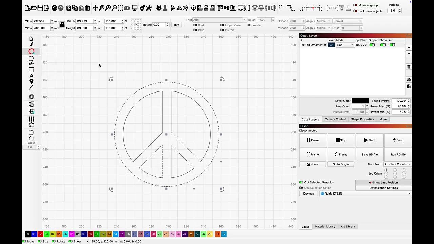Choose the Draw Lines pencil tool
This screenshot has height=244, width=434.
(31, 45)
